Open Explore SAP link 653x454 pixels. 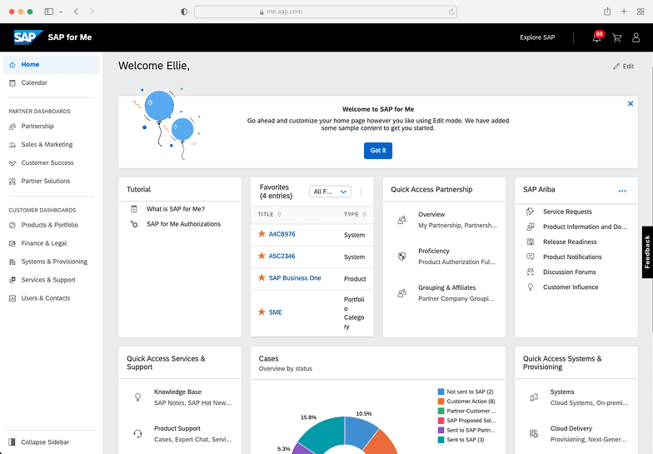tap(537, 37)
